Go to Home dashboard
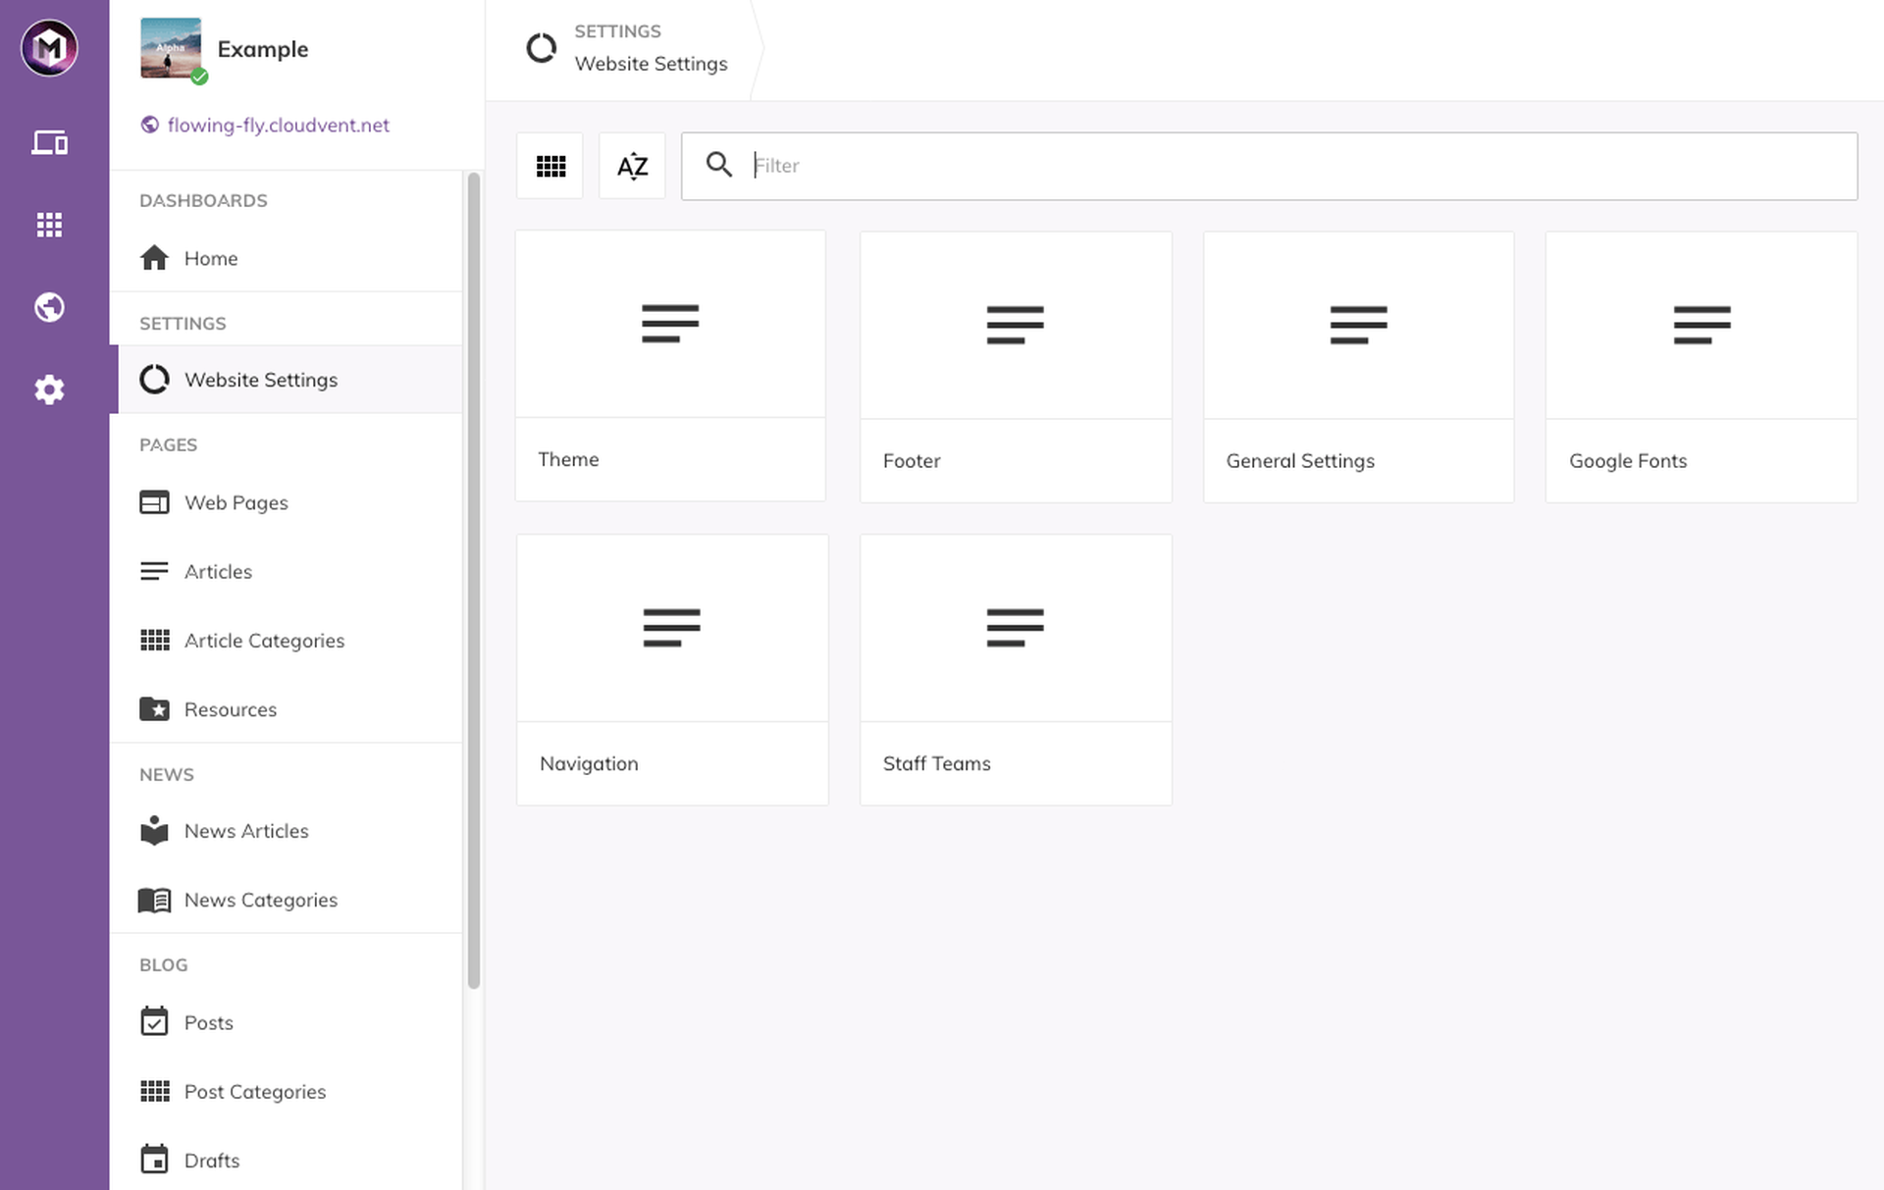 (210, 258)
